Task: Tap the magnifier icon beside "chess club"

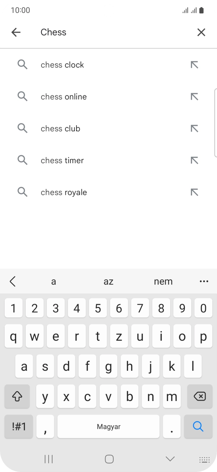Action: coord(22,128)
